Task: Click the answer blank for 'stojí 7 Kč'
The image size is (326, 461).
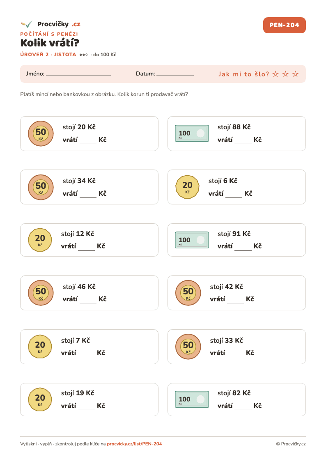Action: click(86, 354)
